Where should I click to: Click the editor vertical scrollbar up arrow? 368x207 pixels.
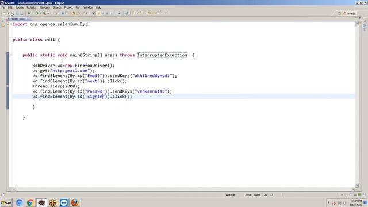coord(357,24)
